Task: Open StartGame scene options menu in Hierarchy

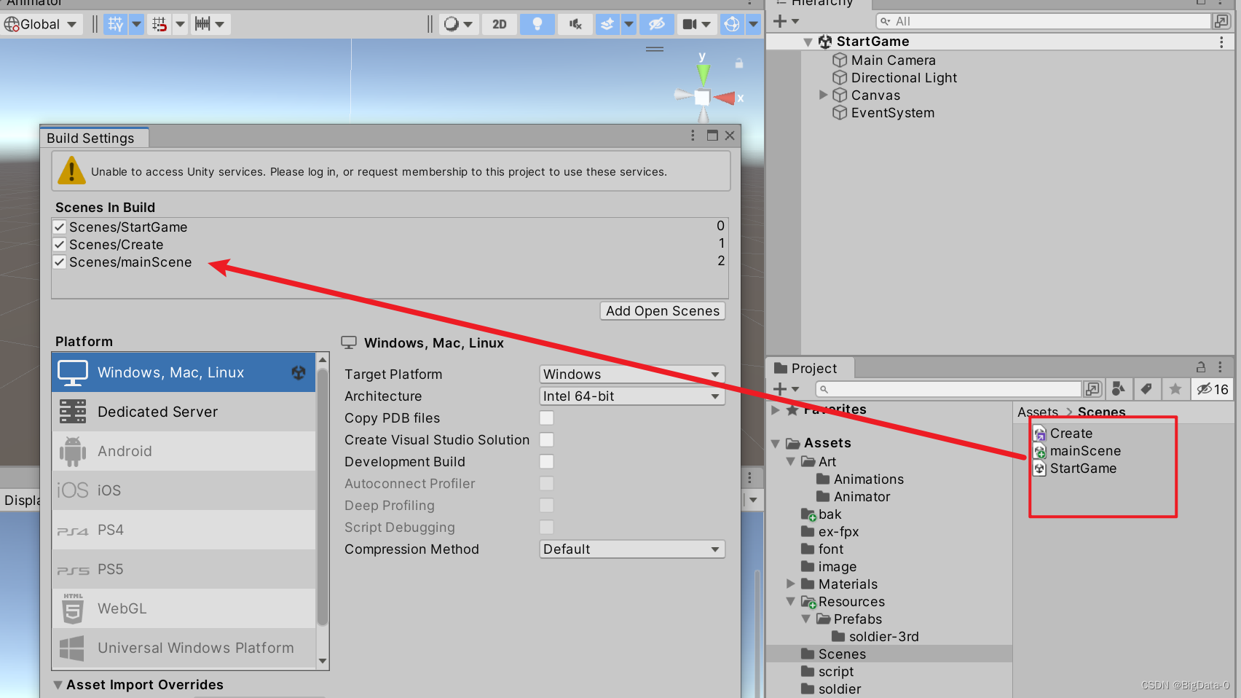Action: (1221, 42)
